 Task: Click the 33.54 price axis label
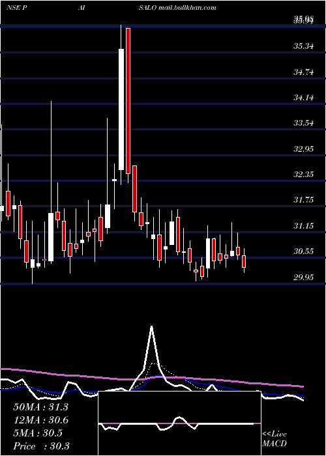click(304, 122)
